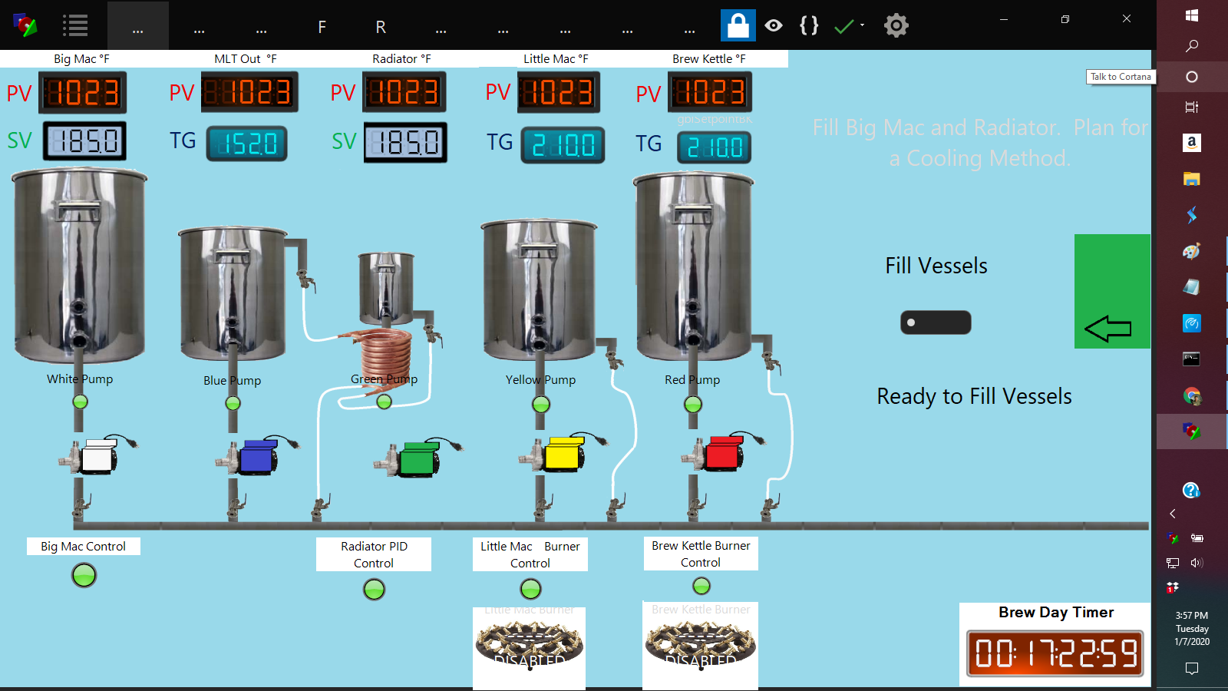Toggle the Big Mac Control indicator
Image resolution: width=1228 pixels, height=691 pixels.
[x=84, y=575]
